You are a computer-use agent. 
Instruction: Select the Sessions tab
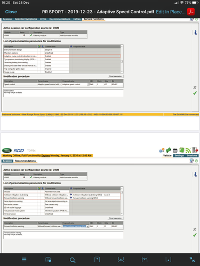192,155
